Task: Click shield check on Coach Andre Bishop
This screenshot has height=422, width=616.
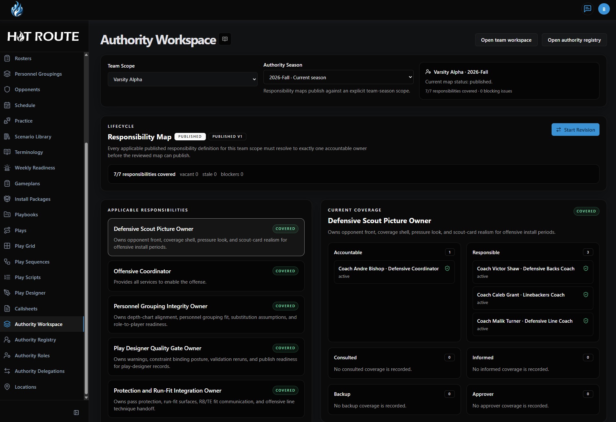Action: coord(447,268)
